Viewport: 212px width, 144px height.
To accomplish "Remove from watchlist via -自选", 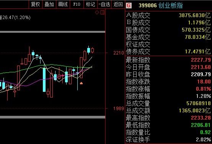I will 104,4.
